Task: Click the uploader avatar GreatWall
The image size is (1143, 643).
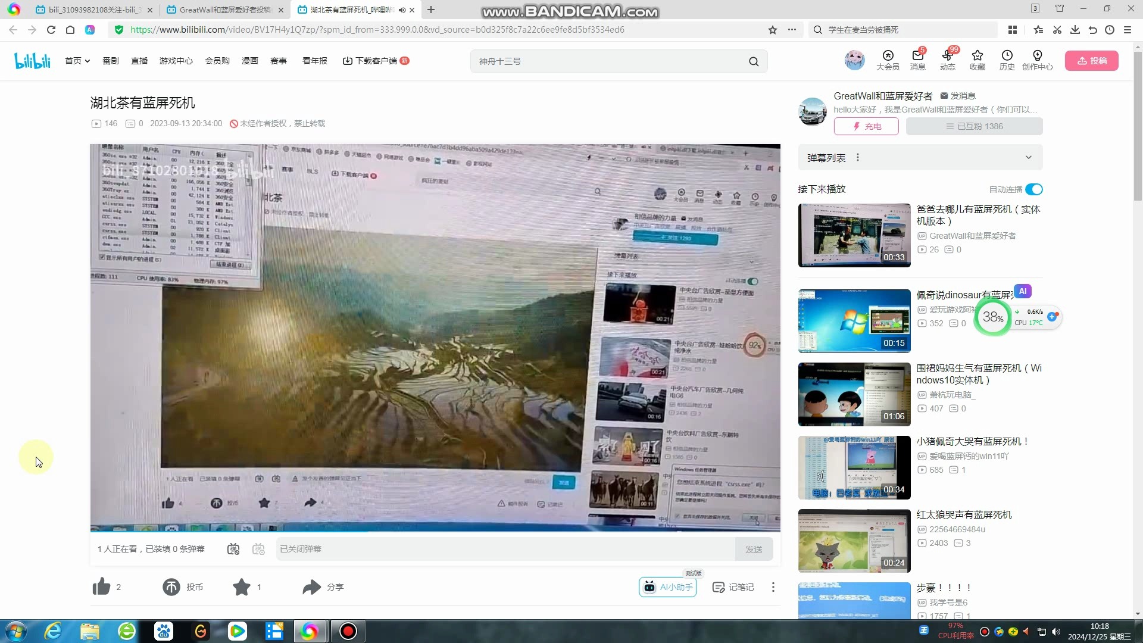Action: pyautogui.click(x=813, y=111)
